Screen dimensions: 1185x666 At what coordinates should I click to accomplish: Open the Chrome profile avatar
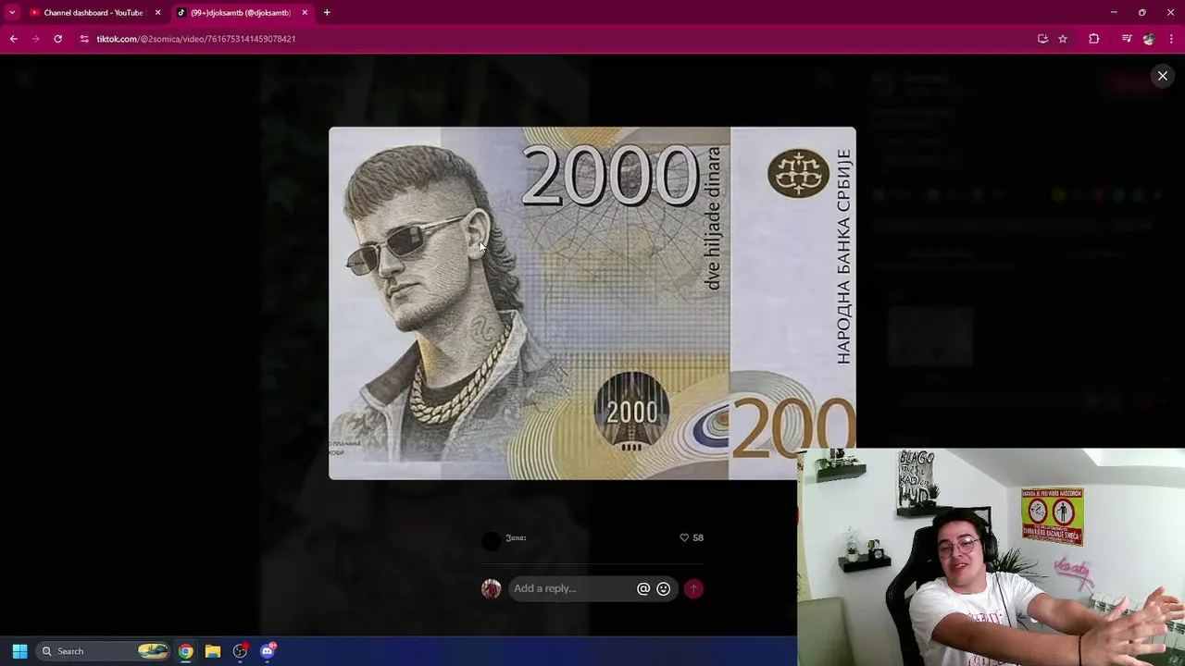point(1149,39)
